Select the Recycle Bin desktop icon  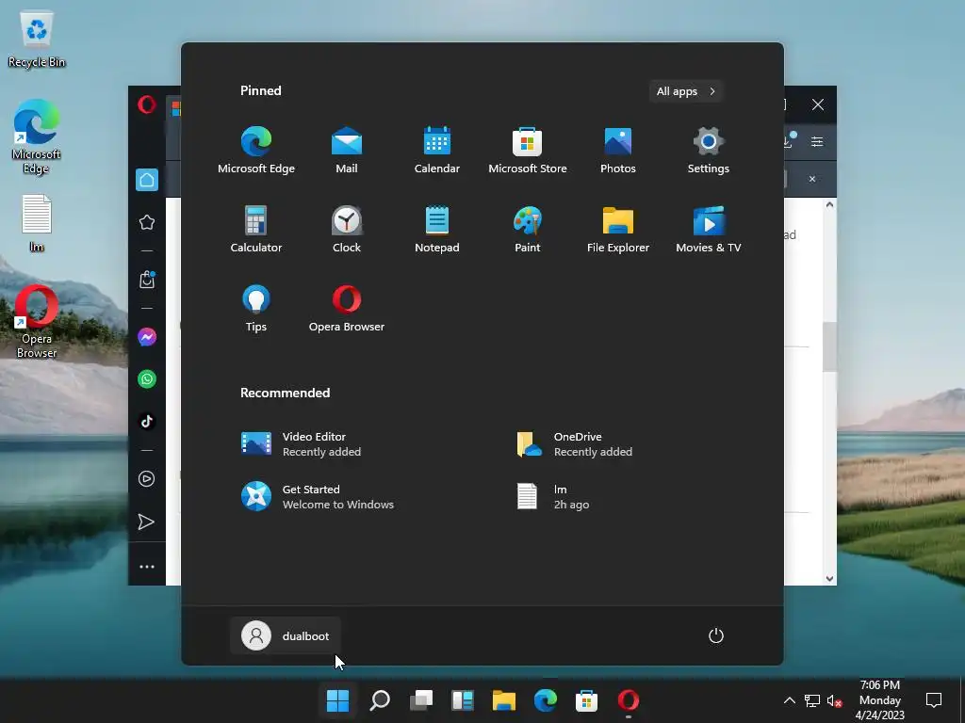pos(37,40)
